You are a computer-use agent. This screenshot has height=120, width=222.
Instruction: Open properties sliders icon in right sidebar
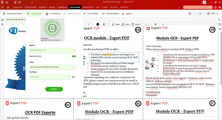[x=220, y=29]
